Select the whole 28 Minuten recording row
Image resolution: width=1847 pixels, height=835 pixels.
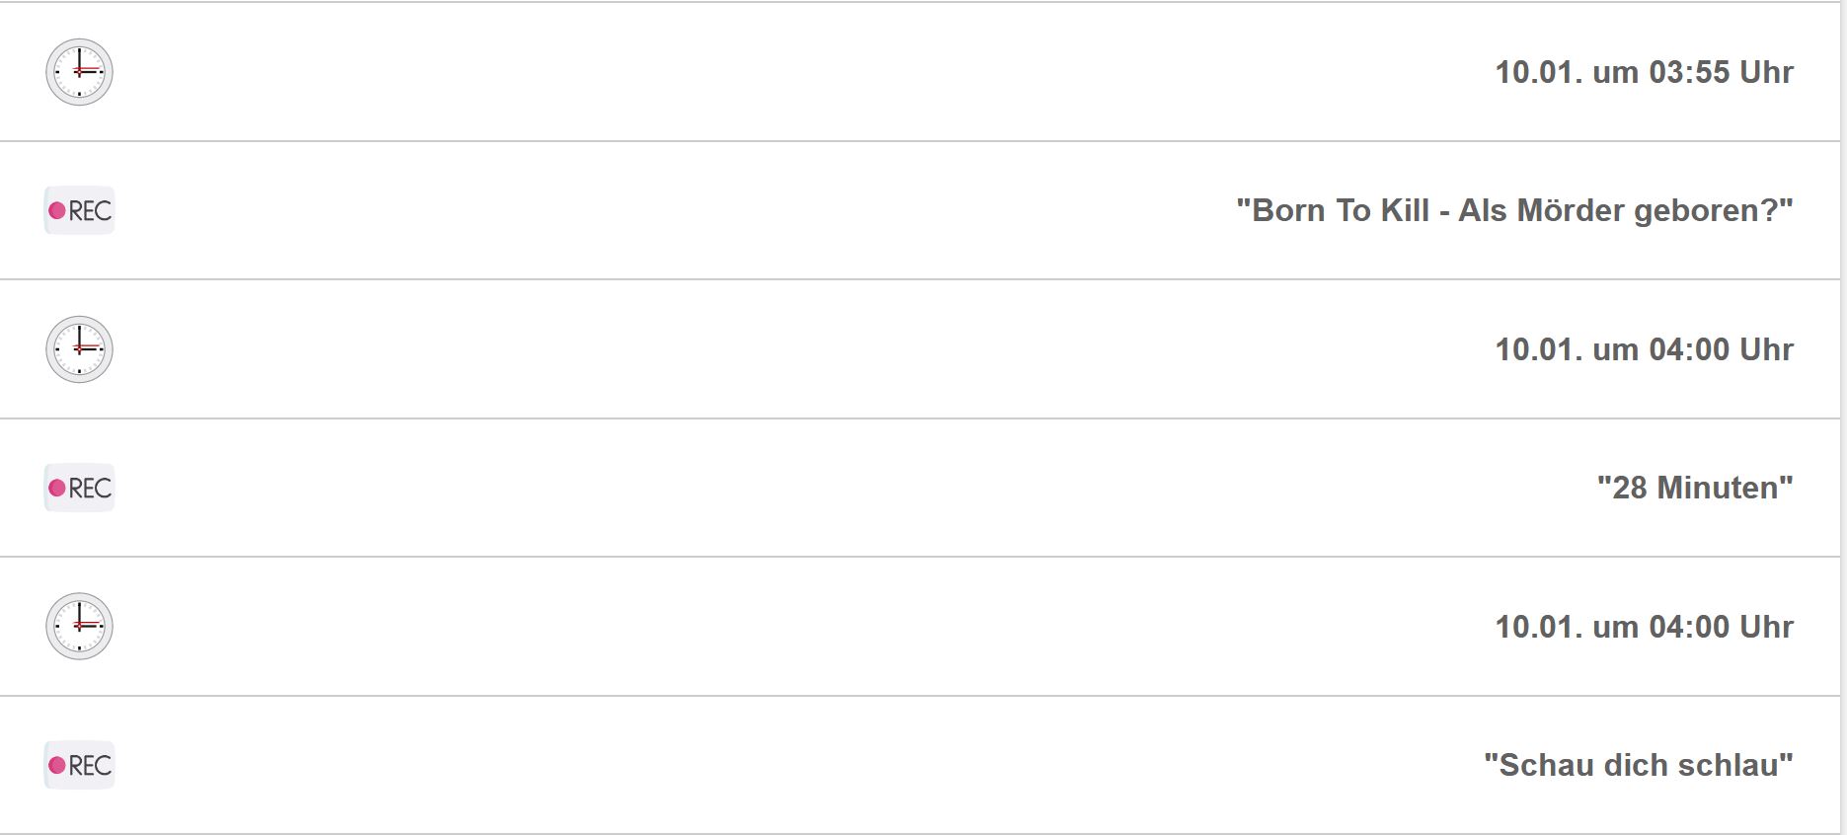[919, 488]
